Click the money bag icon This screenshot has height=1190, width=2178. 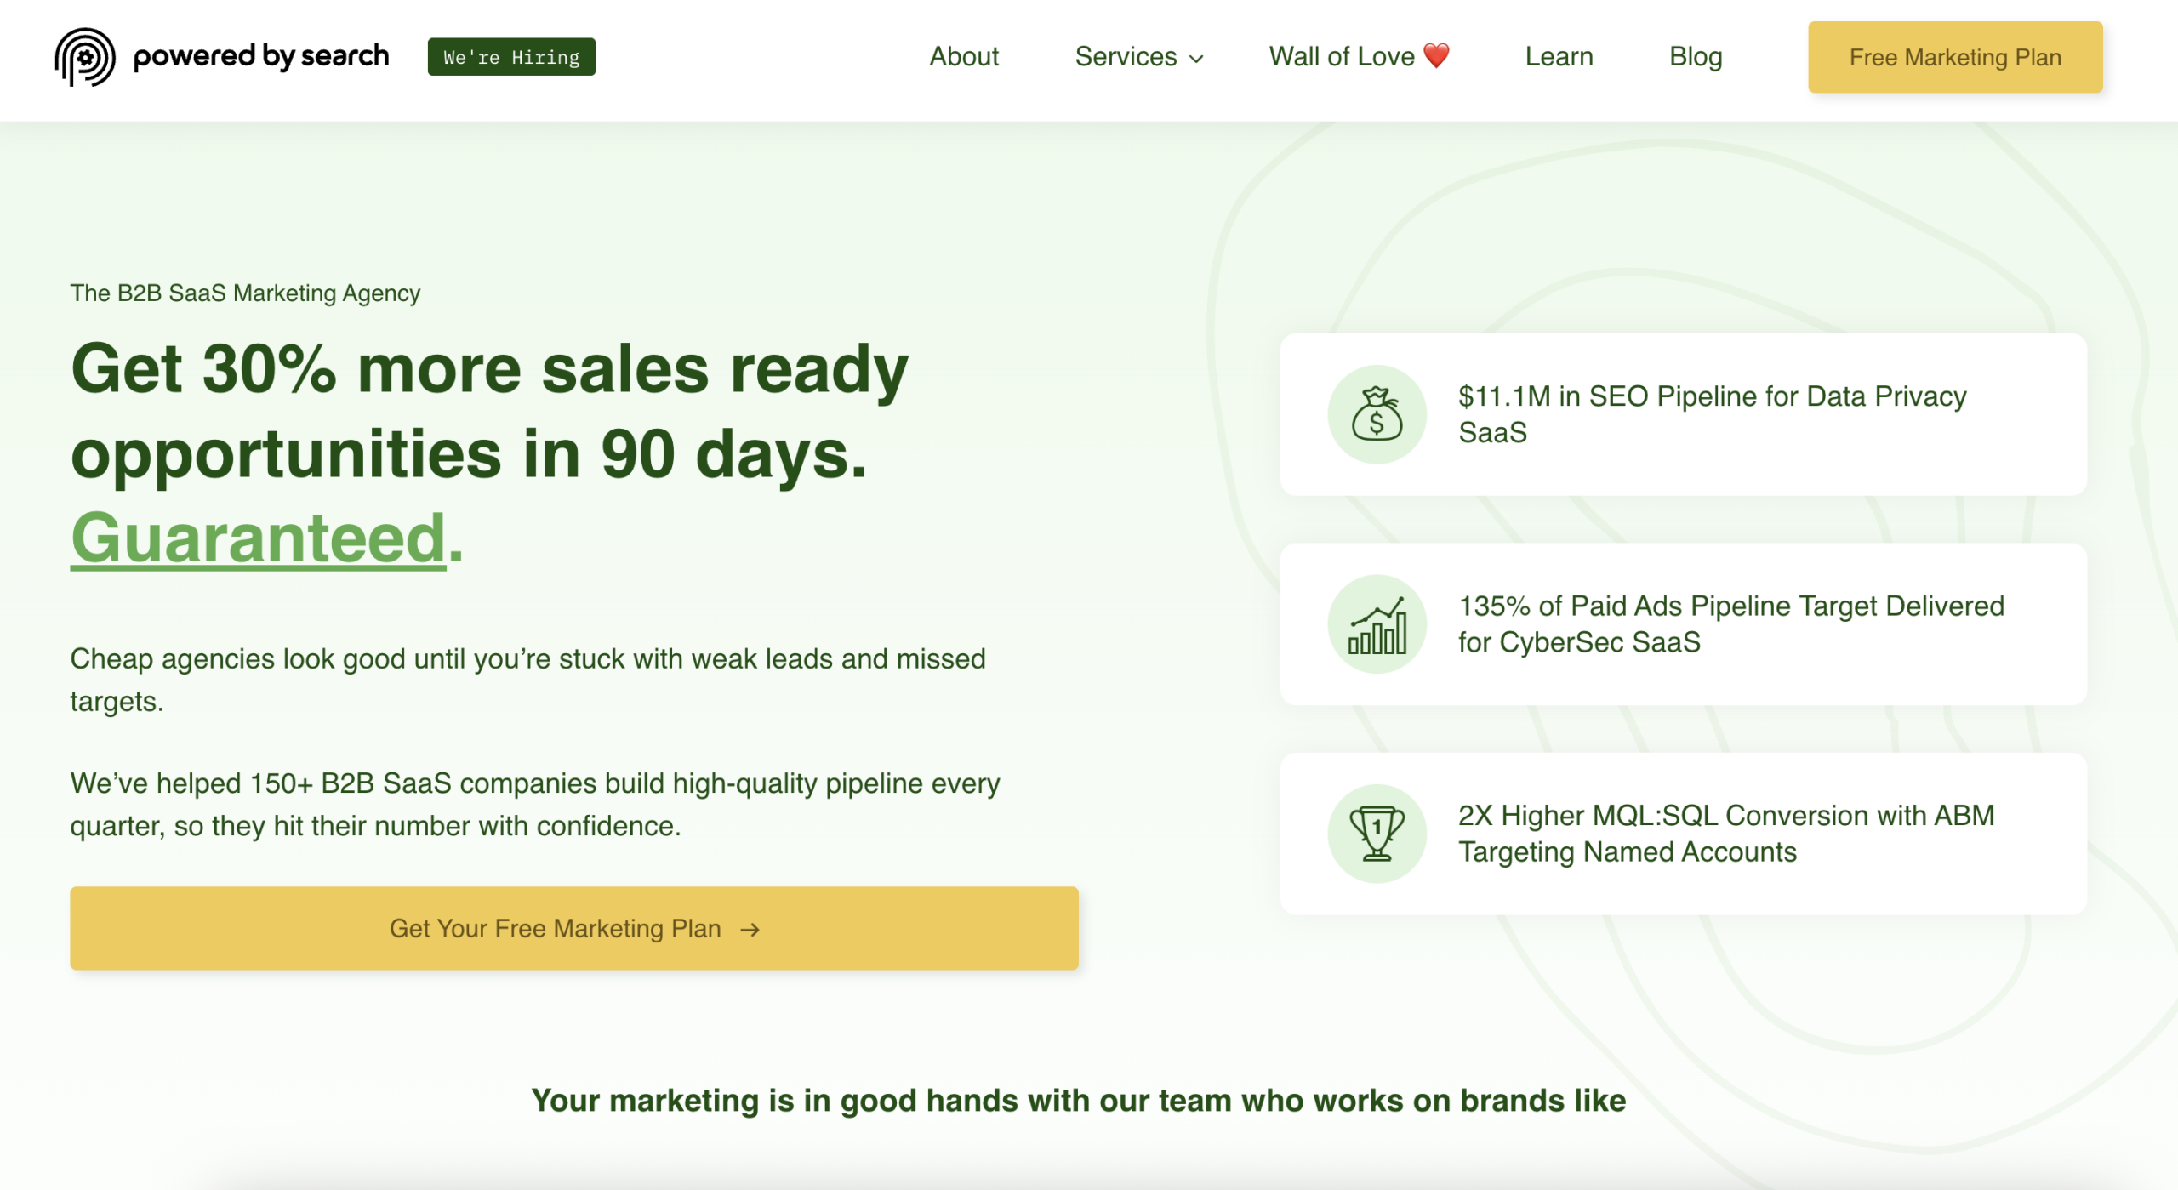pos(1377,414)
